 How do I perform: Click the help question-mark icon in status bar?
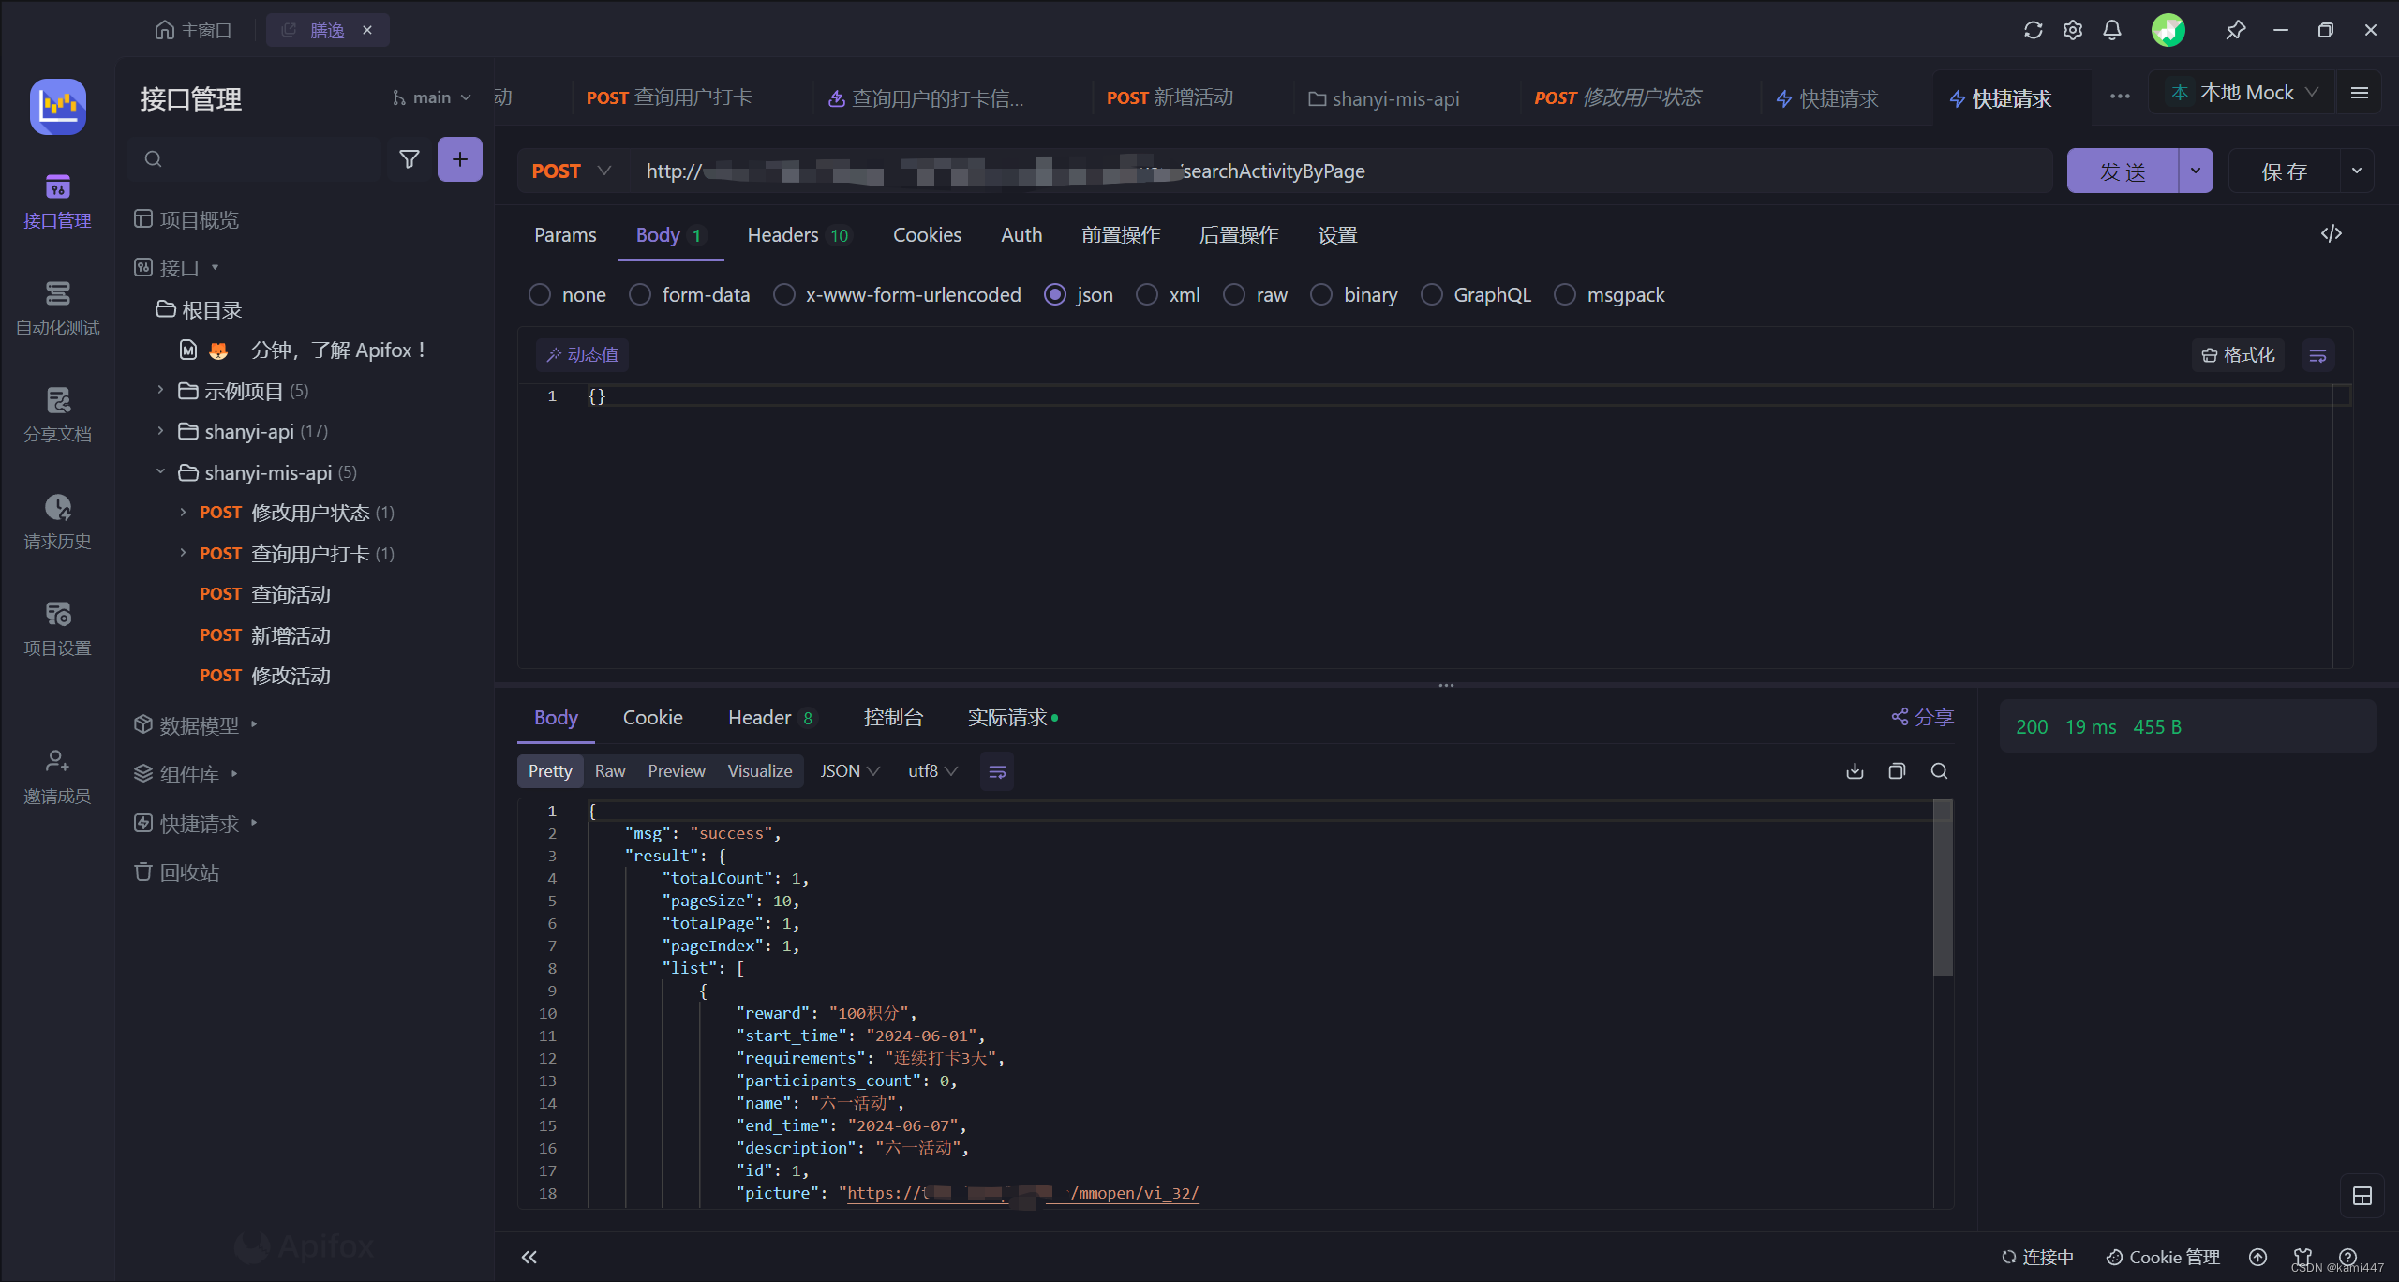(2347, 1257)
